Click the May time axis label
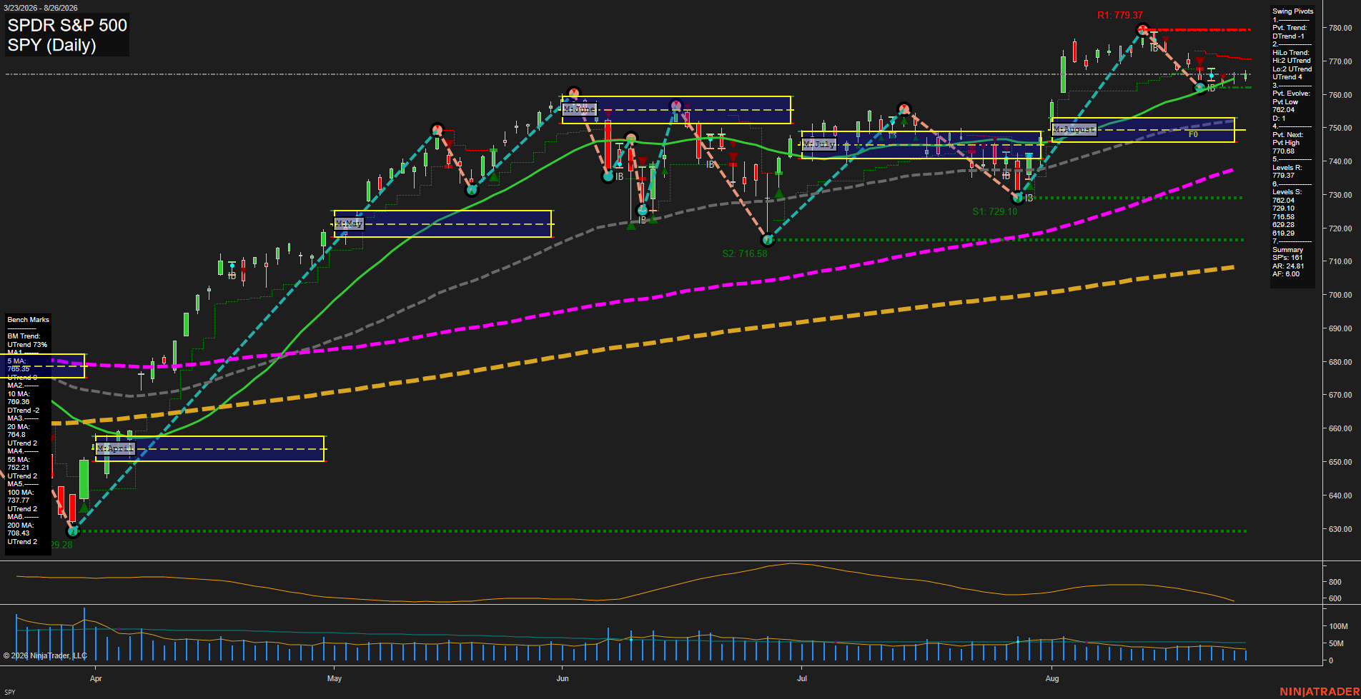This screenshot has width=1361, height=699. tap(335, 678)
